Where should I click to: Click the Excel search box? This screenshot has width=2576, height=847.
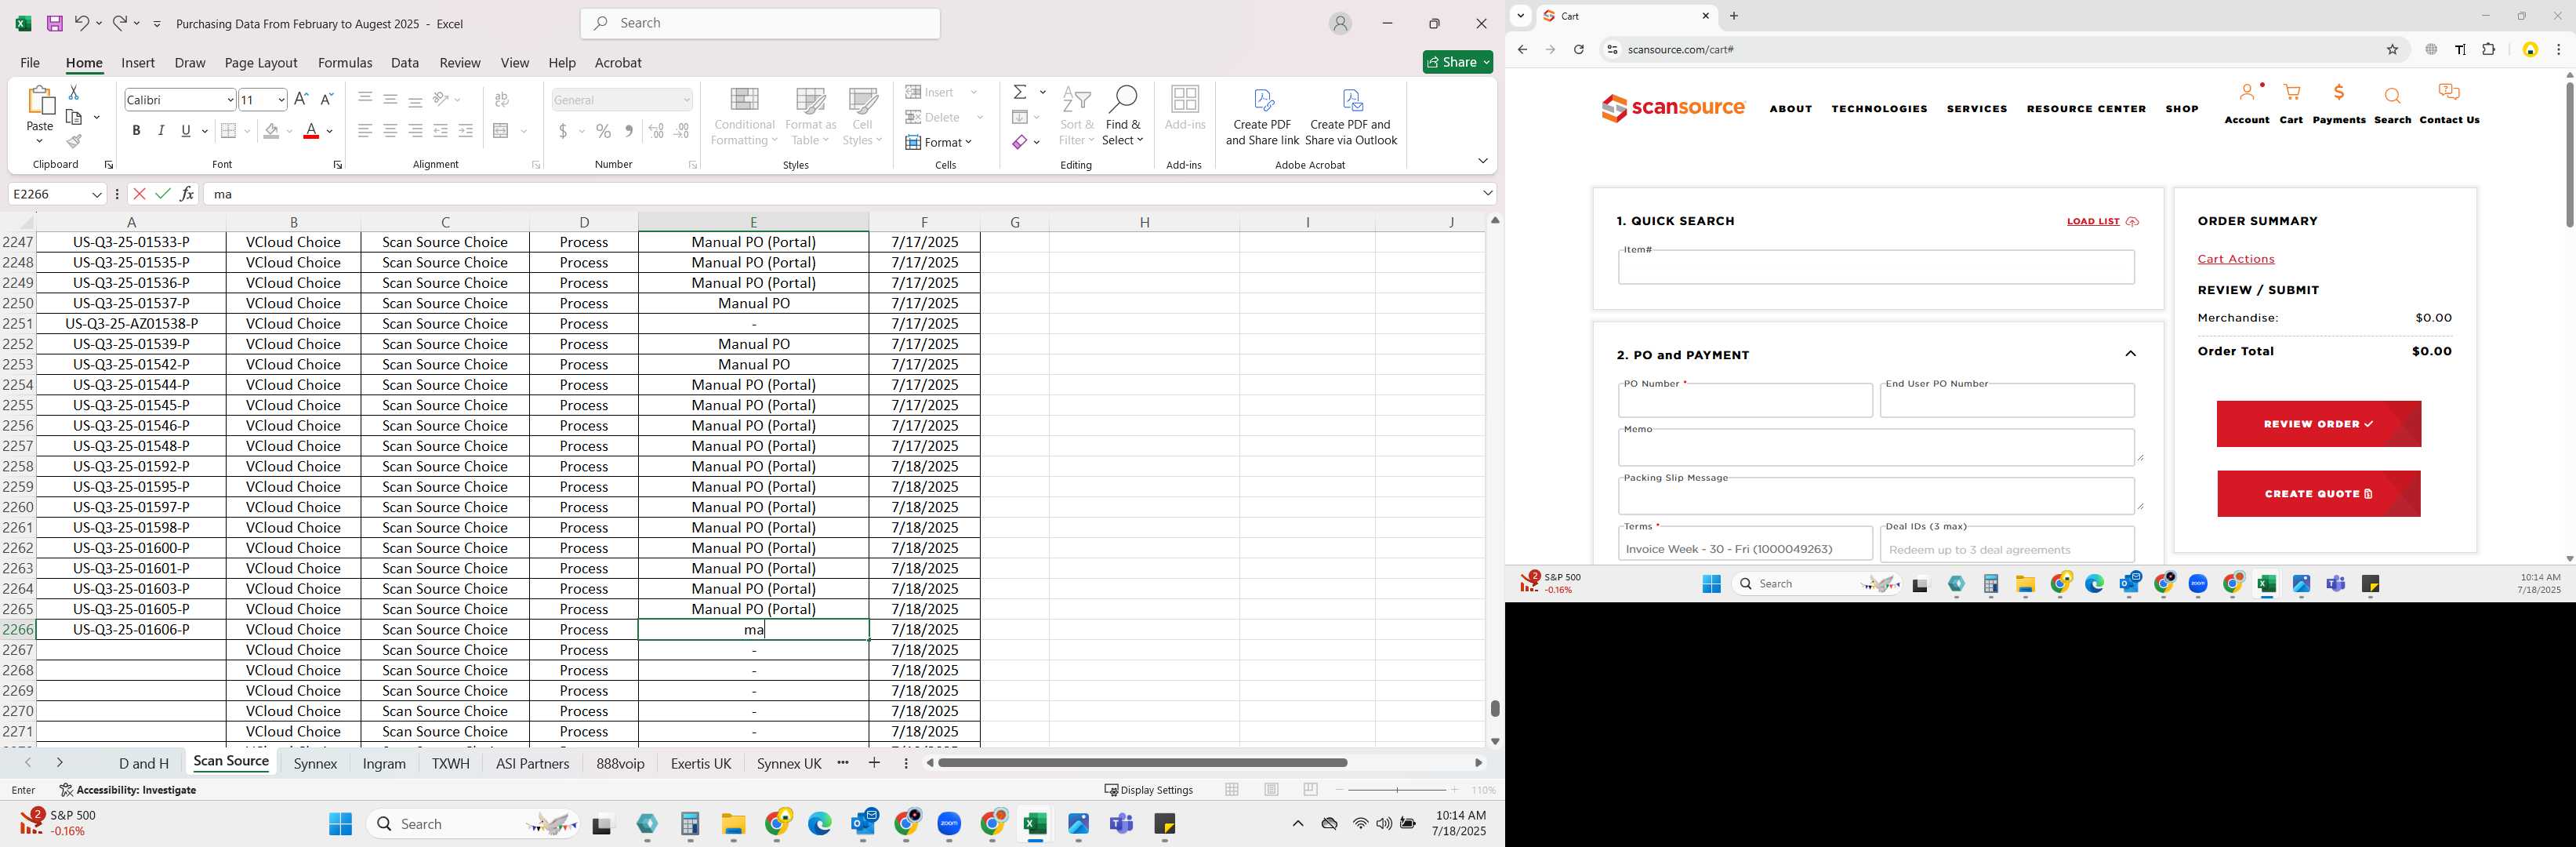coord(760,23)
